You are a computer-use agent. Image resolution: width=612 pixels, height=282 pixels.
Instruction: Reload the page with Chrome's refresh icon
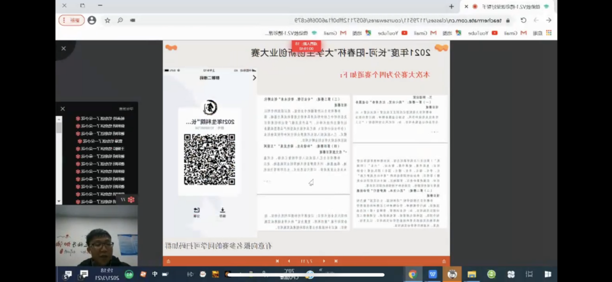523,20
